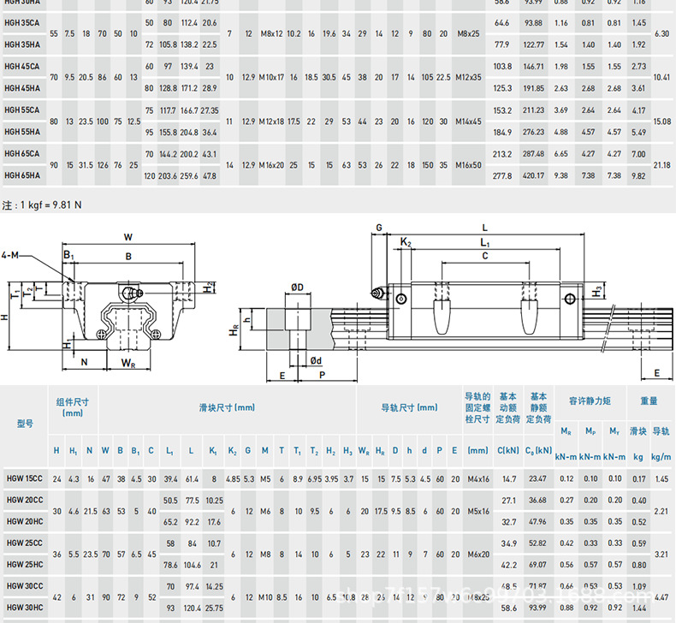Screen dimensions: 676x623
Task: Select the HGH 65CA model name cell
Action: (x=22, y=153)
